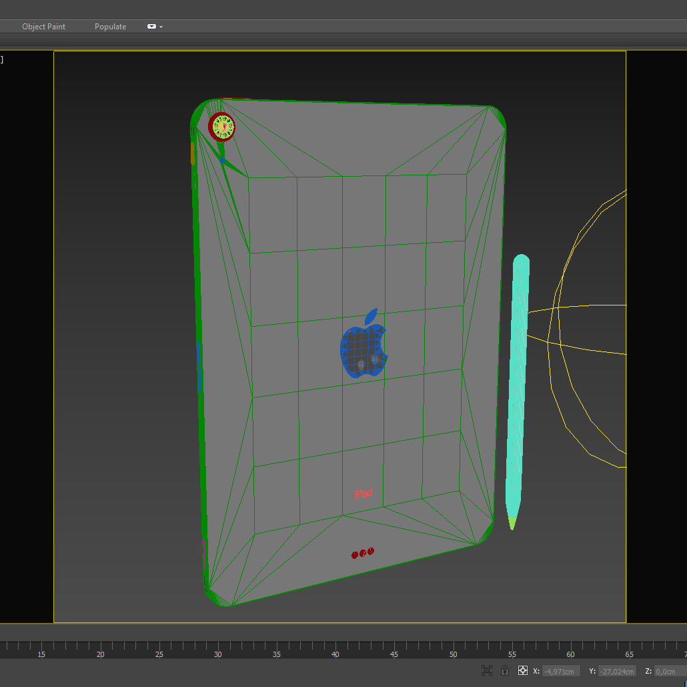Toggle Absolute/Offset transform type-in mode
This screenshot has height=687, width=687.
click(x=523, y=670)
